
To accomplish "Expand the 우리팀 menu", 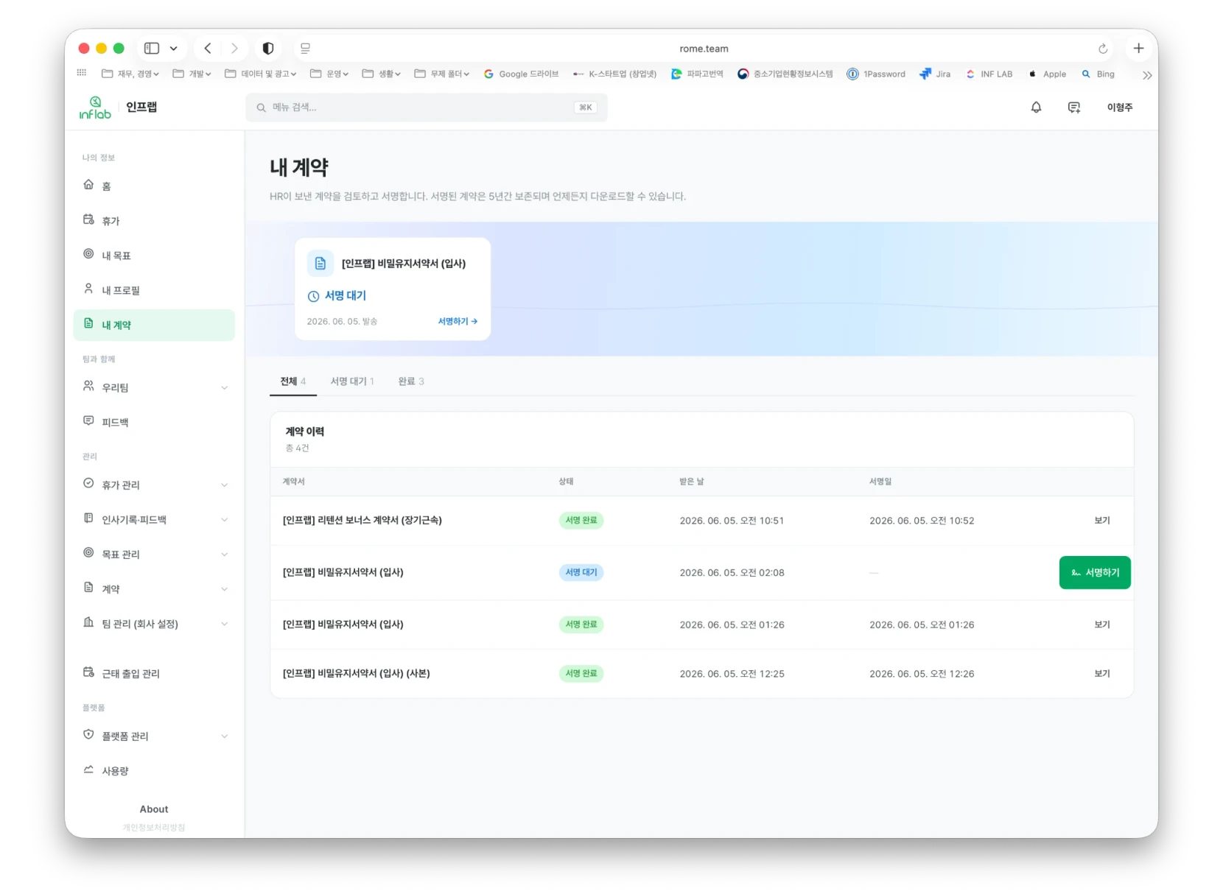I will point(225,387).
